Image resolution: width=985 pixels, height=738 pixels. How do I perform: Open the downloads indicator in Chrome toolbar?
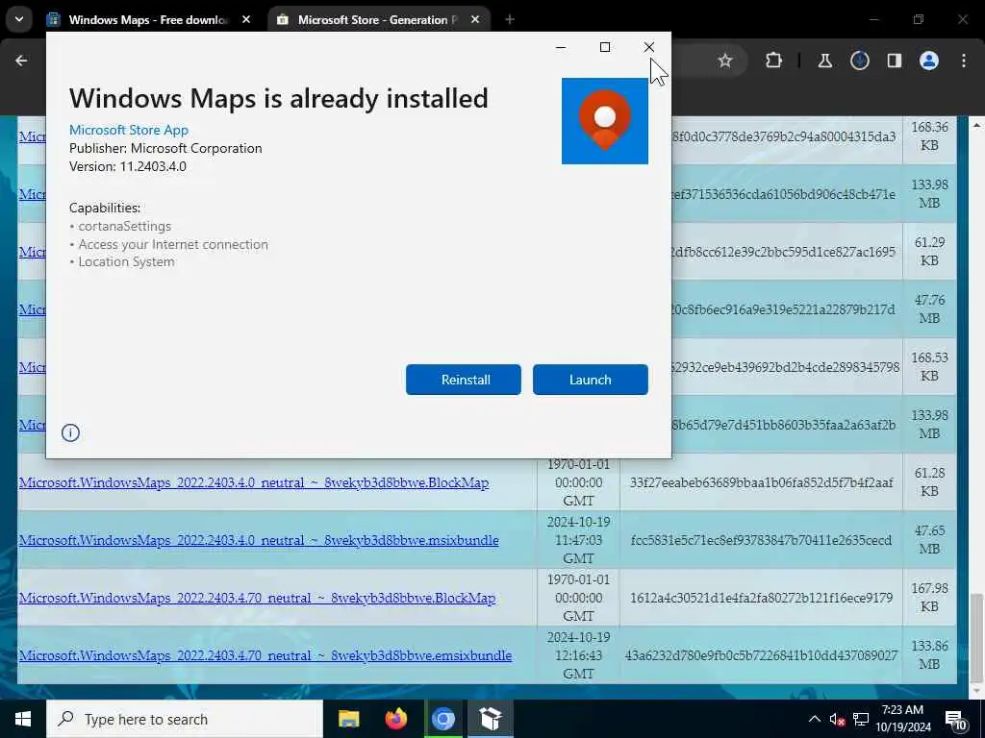pos(859,61)
